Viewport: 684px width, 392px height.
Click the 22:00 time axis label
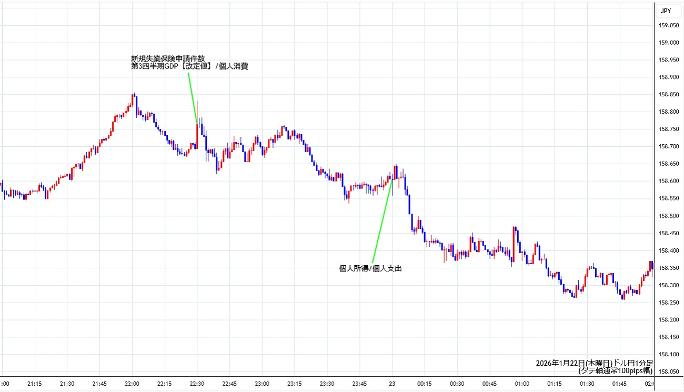132,384
